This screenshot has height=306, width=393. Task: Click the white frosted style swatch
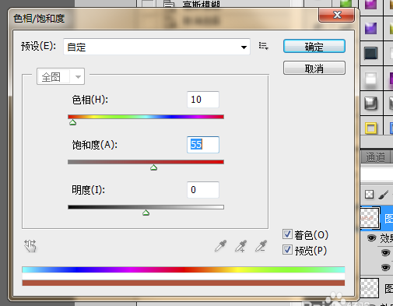click(x=371, y=79)
